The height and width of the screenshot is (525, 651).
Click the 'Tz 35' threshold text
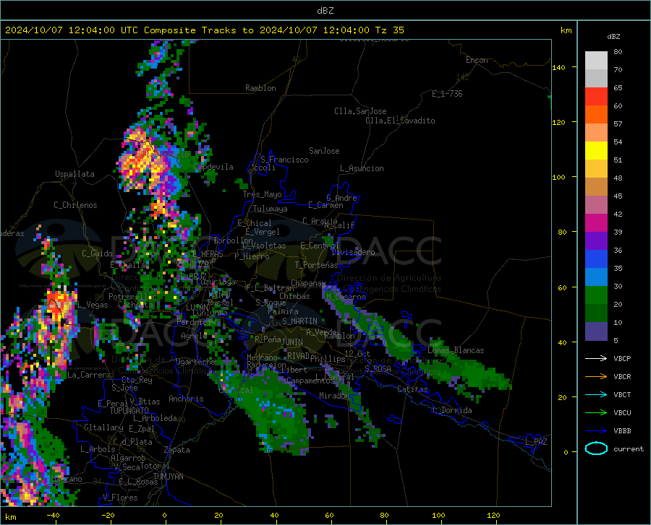point(389,30)
